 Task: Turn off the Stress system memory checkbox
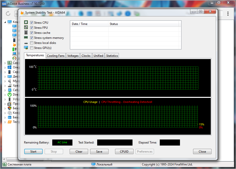pyautogui.click(x=32, y=38)
